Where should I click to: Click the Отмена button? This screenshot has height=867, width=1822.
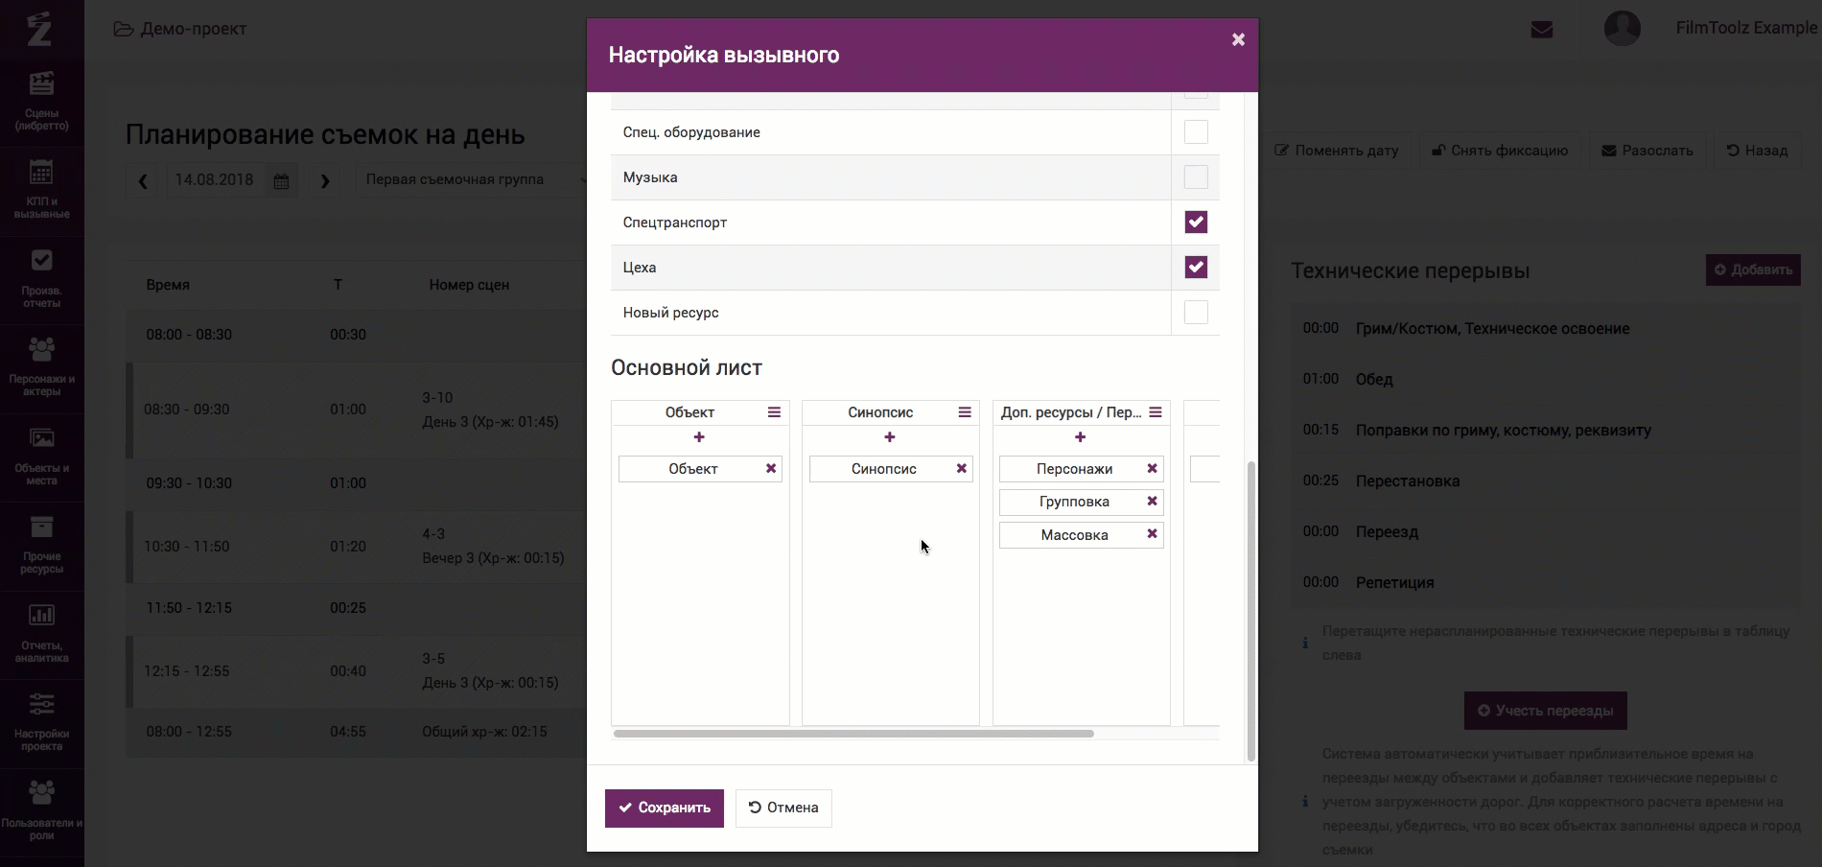[783, 808]
